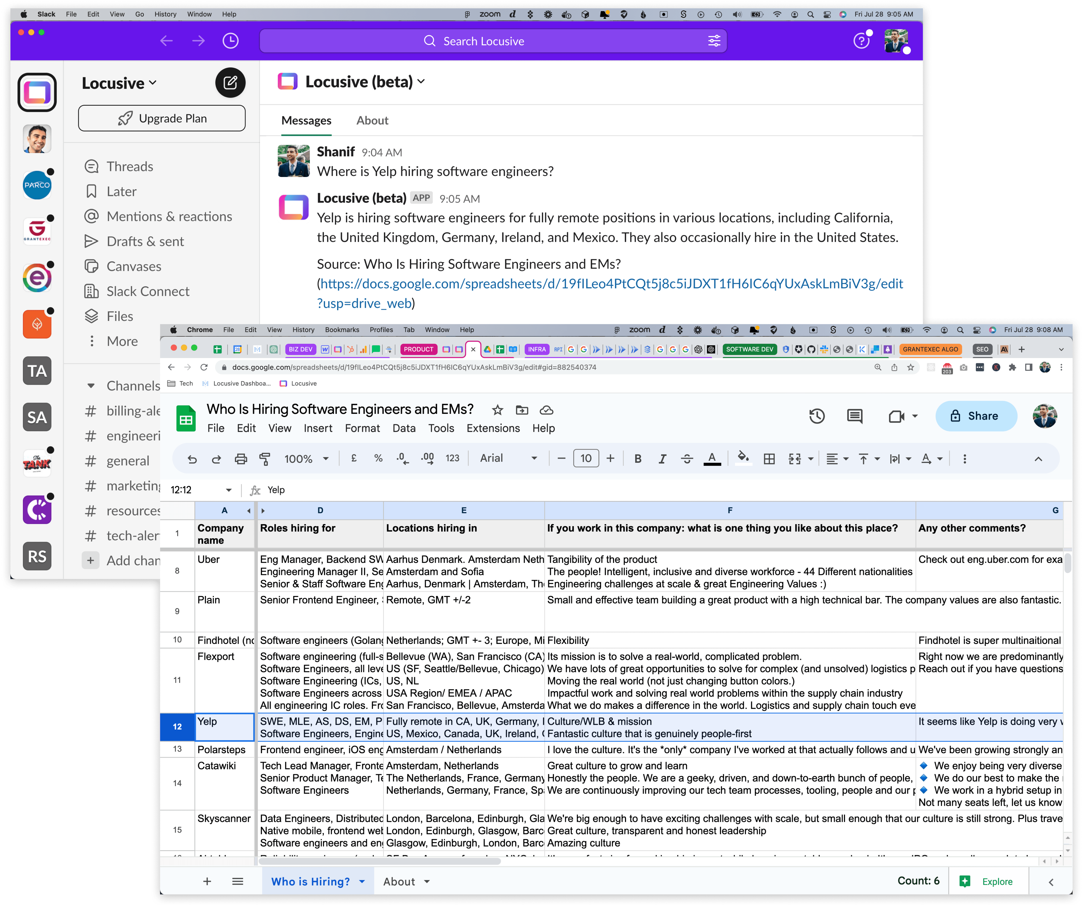Click move to folder icon beside title
This screenshot has width=1083, height=907.
click(521, 410)
